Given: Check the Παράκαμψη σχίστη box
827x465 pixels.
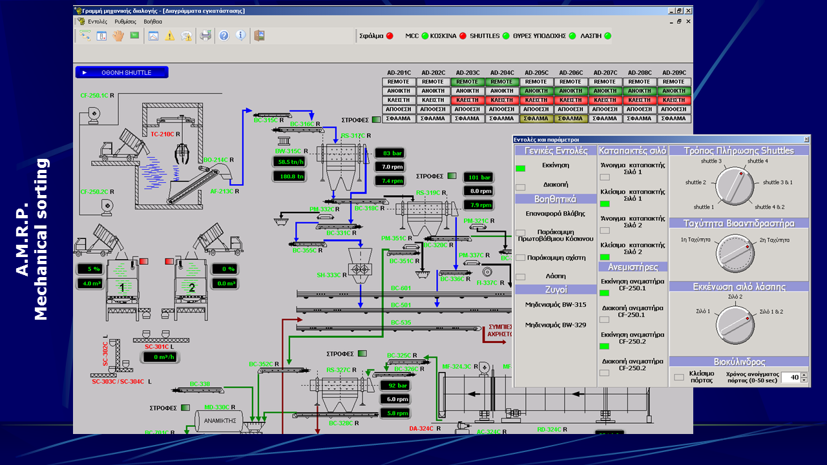Looking at the screenshot, I should point(520,258).
